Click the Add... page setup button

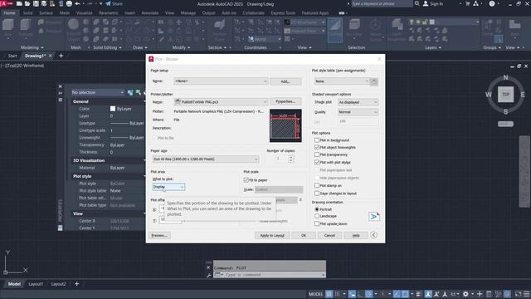(x=285, y=81)
